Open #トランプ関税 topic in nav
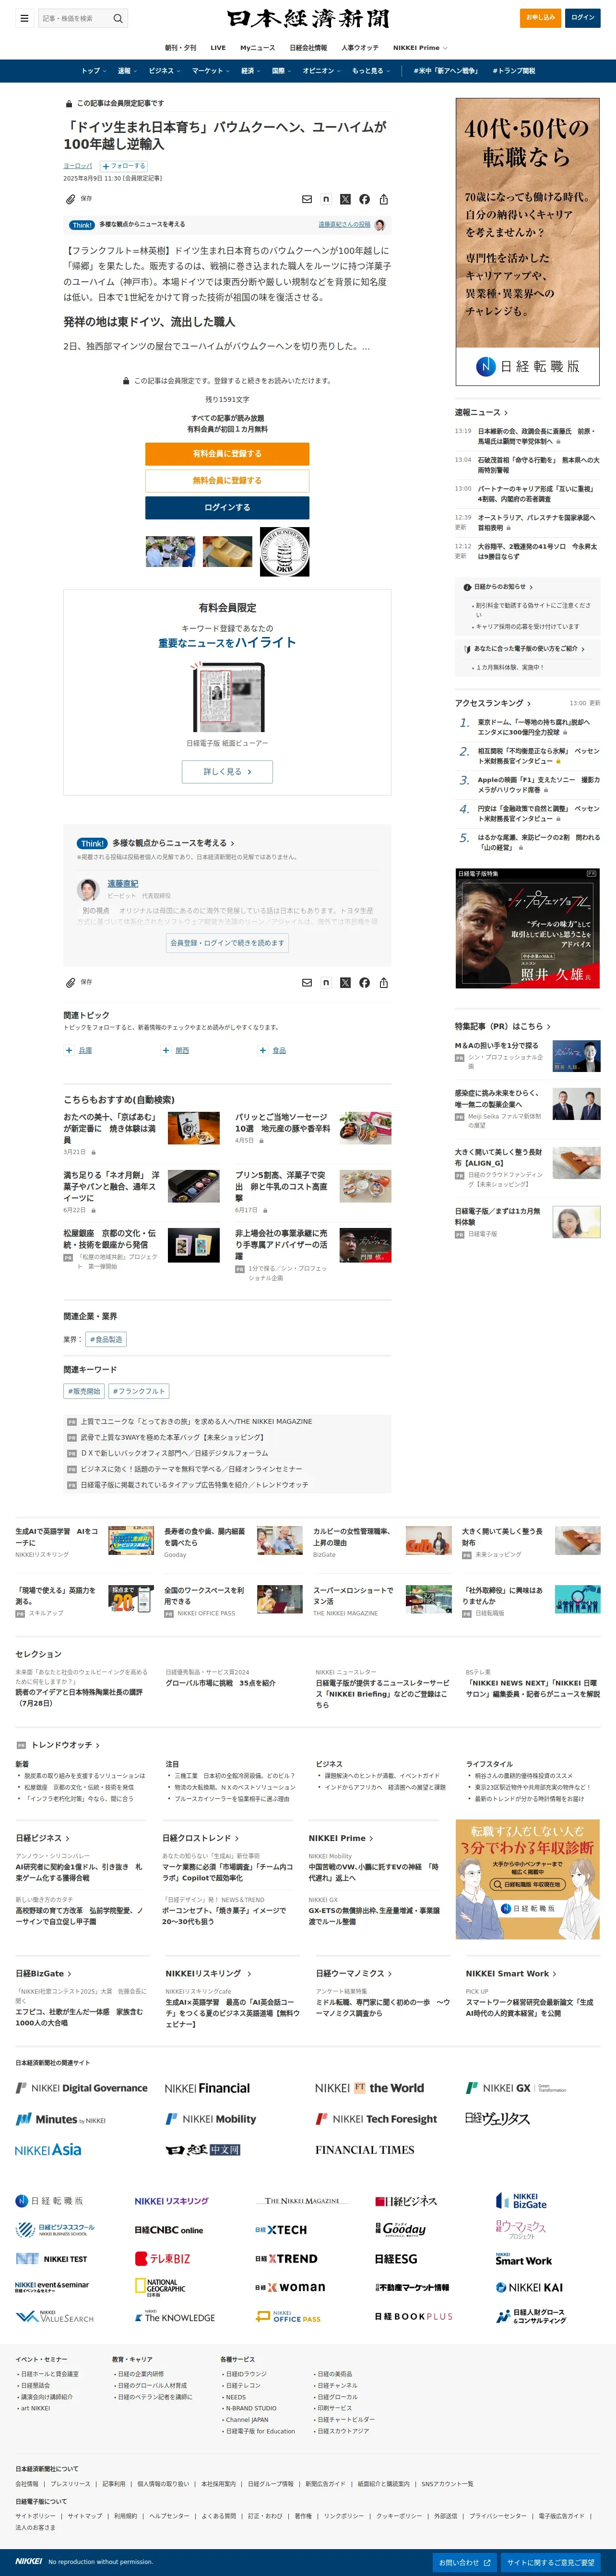Image resolution: width=616 pixels, height=2576 pixels. coord(513,71)
